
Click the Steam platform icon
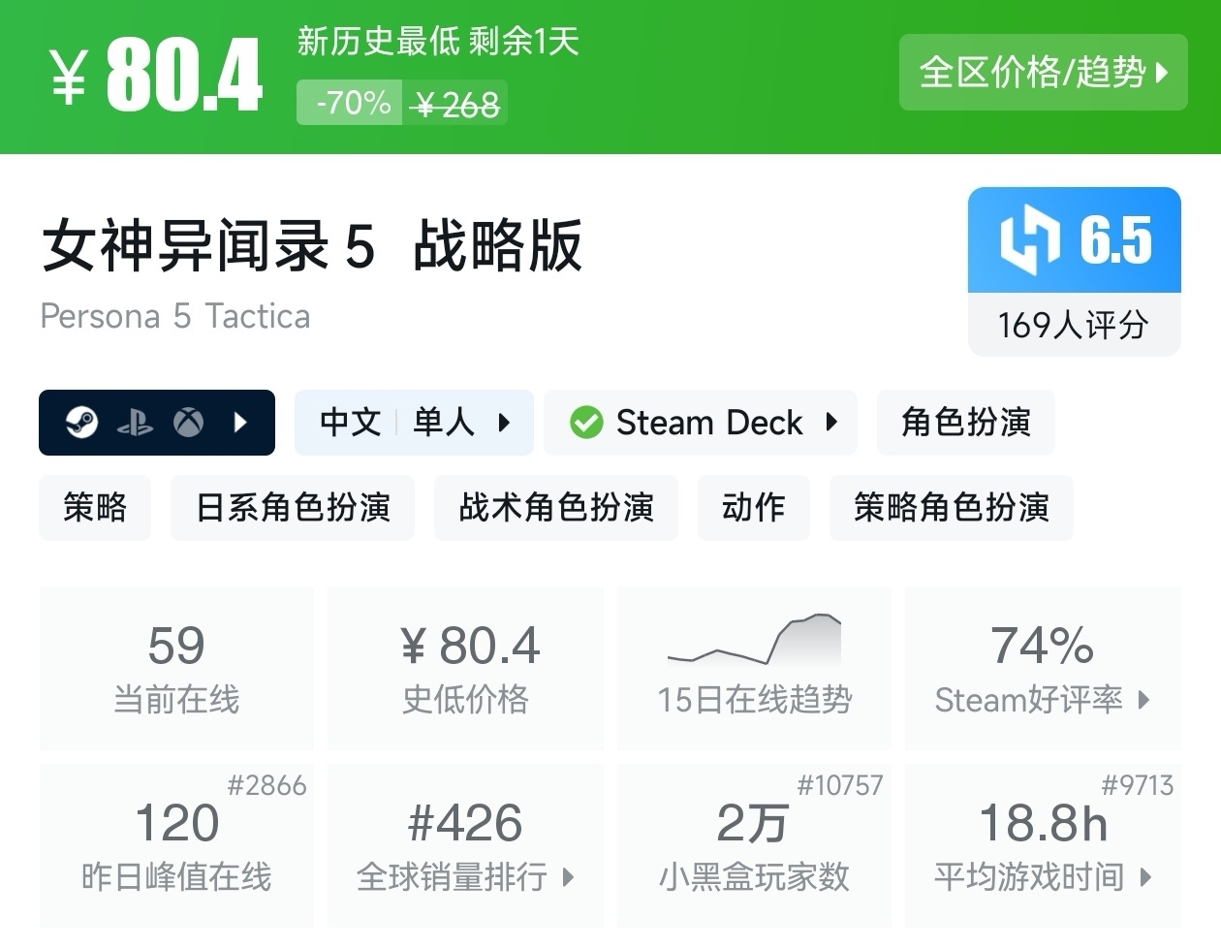point(82,423)
